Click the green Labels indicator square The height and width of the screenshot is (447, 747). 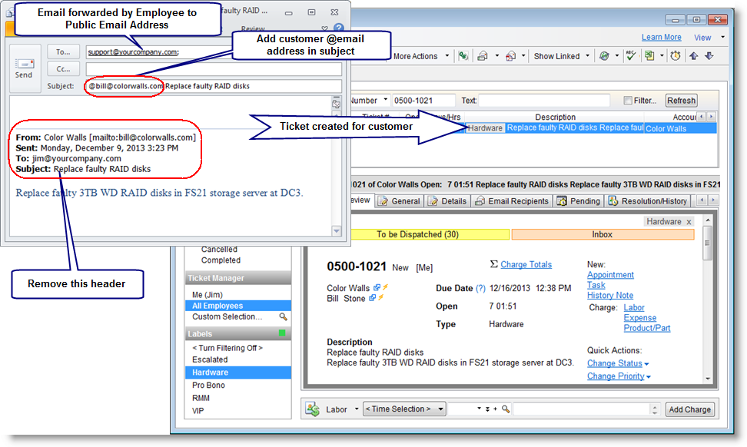click(282, 333)
